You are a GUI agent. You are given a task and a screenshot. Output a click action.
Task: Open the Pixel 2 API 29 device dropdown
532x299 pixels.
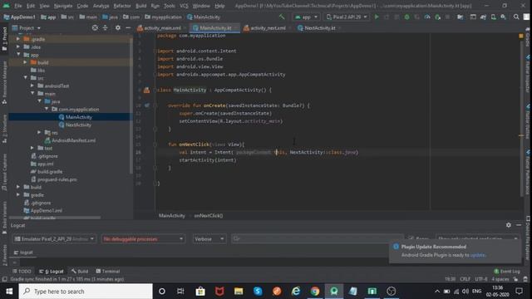pyautogui.click(x=346, y=17)
